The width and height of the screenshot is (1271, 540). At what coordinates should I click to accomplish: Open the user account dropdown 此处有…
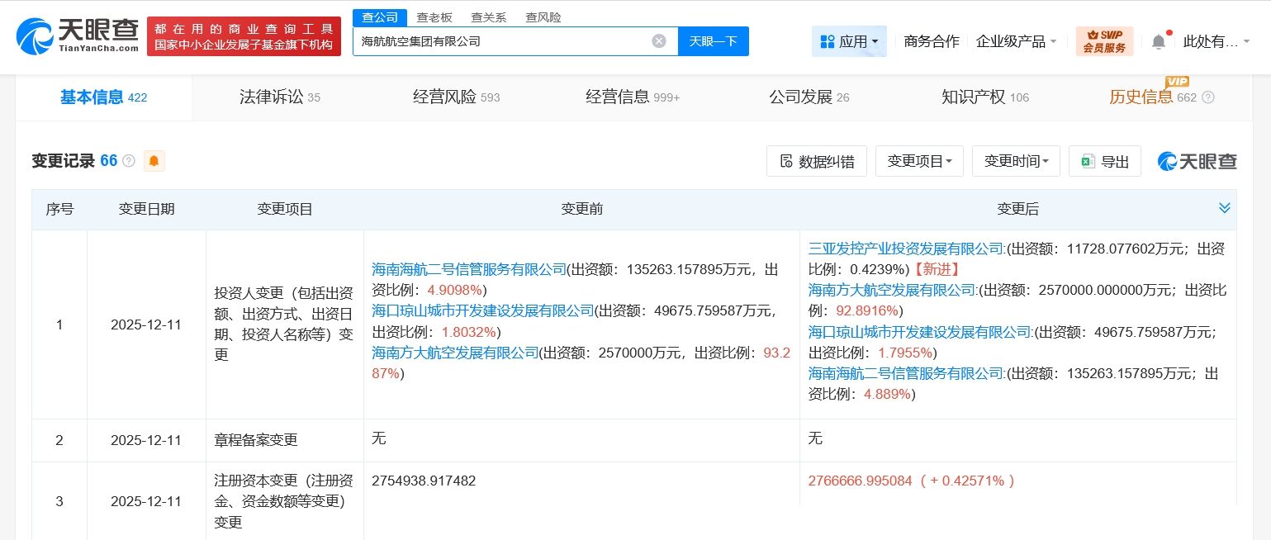1216,41
